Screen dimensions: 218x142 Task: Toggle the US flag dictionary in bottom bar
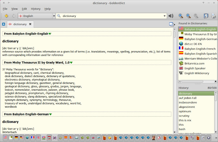pos(5,138)
